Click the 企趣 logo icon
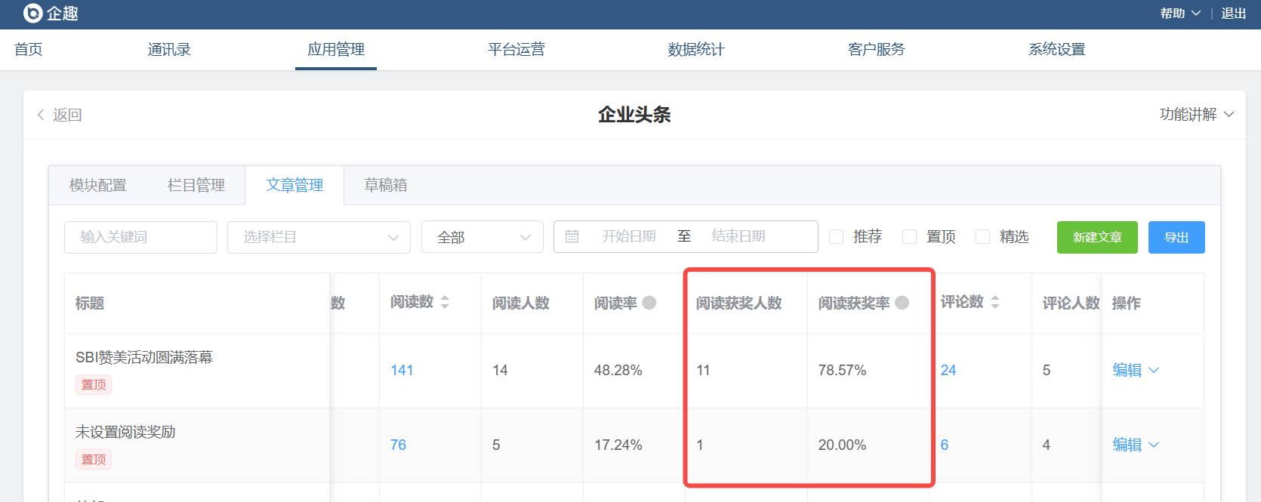 [x=33, y=14]
